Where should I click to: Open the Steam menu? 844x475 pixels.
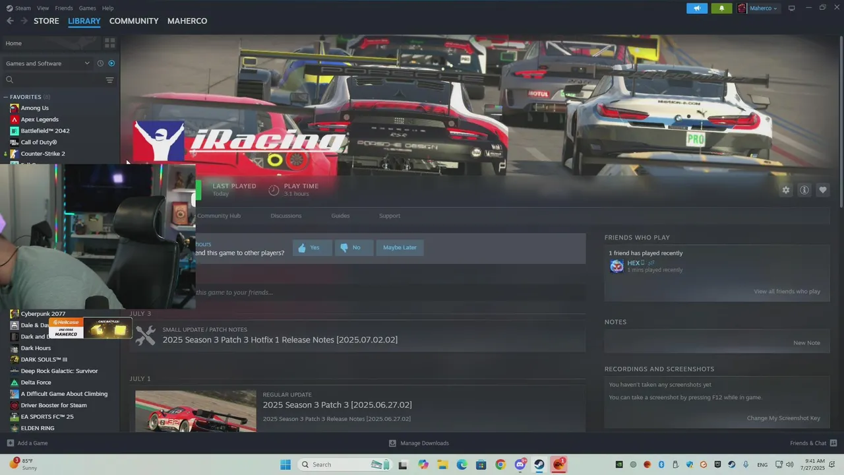pyautogui.click(x=18, y=8)
